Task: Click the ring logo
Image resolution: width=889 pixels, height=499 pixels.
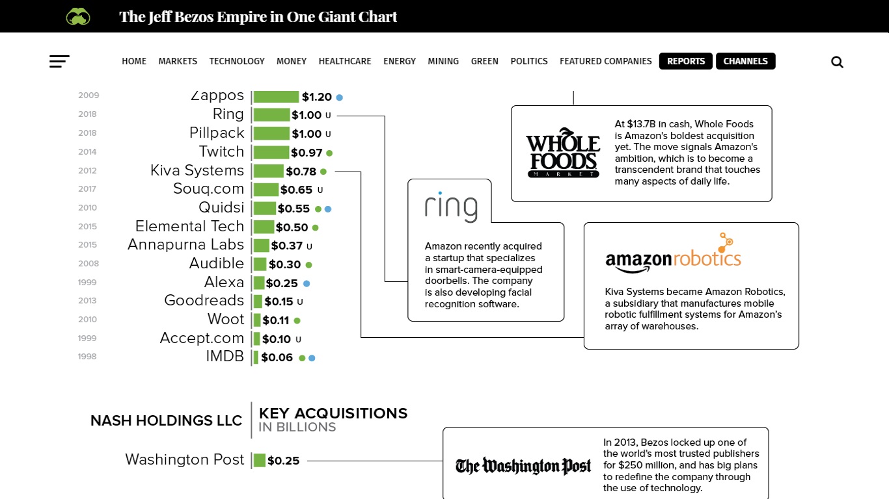Action: [x=451, y=207]
